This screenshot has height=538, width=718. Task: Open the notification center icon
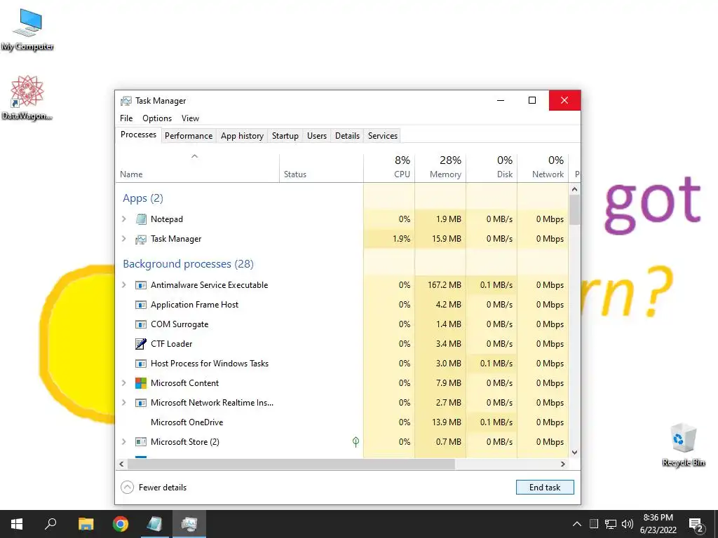(x=696, y=525)
